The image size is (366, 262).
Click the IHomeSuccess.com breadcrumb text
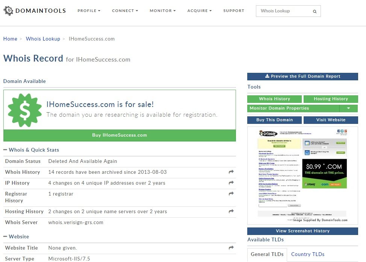pyautogui.click(x=92, y=39)
